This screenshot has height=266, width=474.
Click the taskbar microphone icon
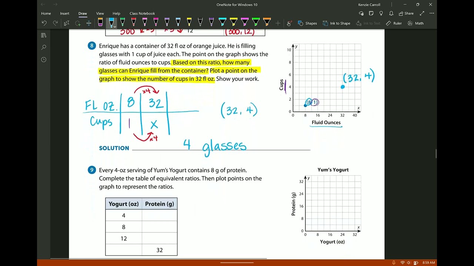click(394, 263)
